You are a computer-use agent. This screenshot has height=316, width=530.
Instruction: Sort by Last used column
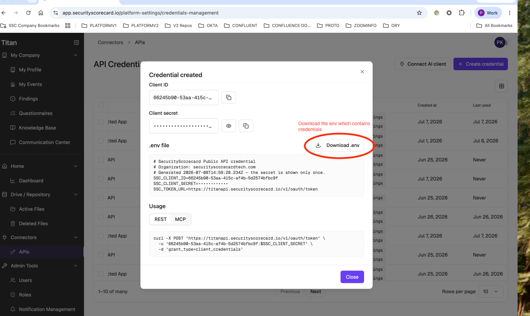[482, 105]
